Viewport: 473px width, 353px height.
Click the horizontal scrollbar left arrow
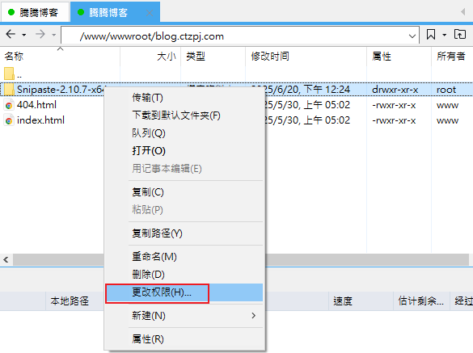[6, 259]
